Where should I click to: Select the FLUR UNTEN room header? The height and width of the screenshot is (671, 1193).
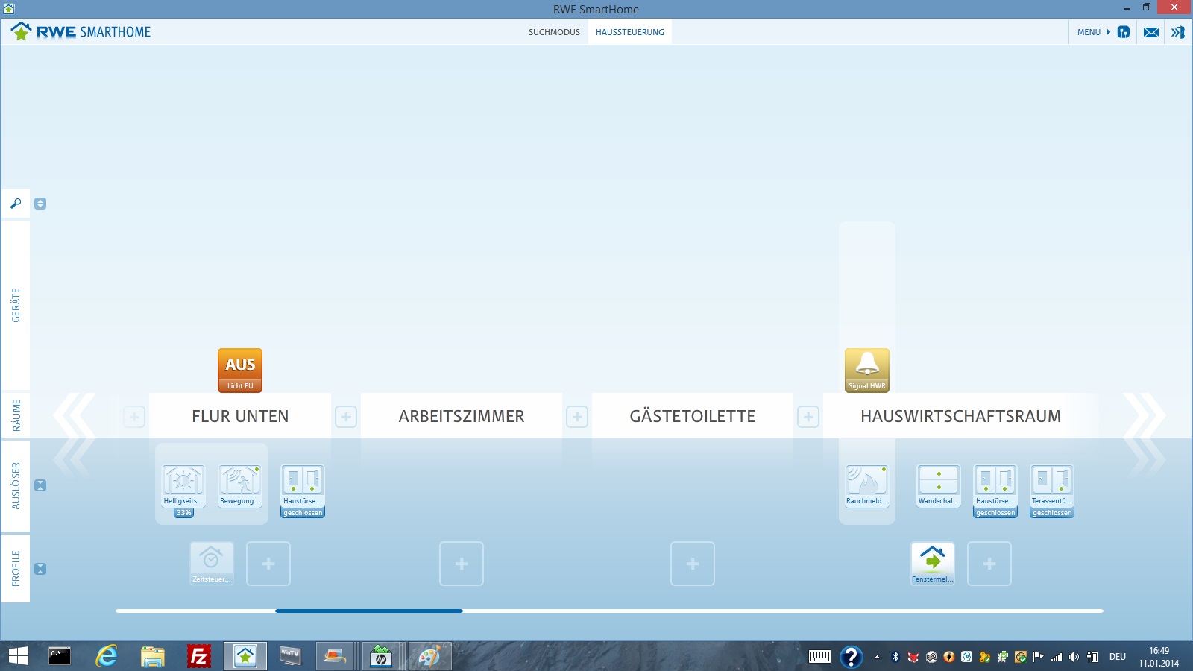[240, 416]
